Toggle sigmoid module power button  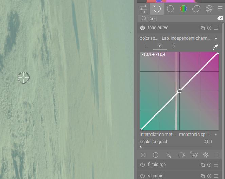click(x=142, y=176)
